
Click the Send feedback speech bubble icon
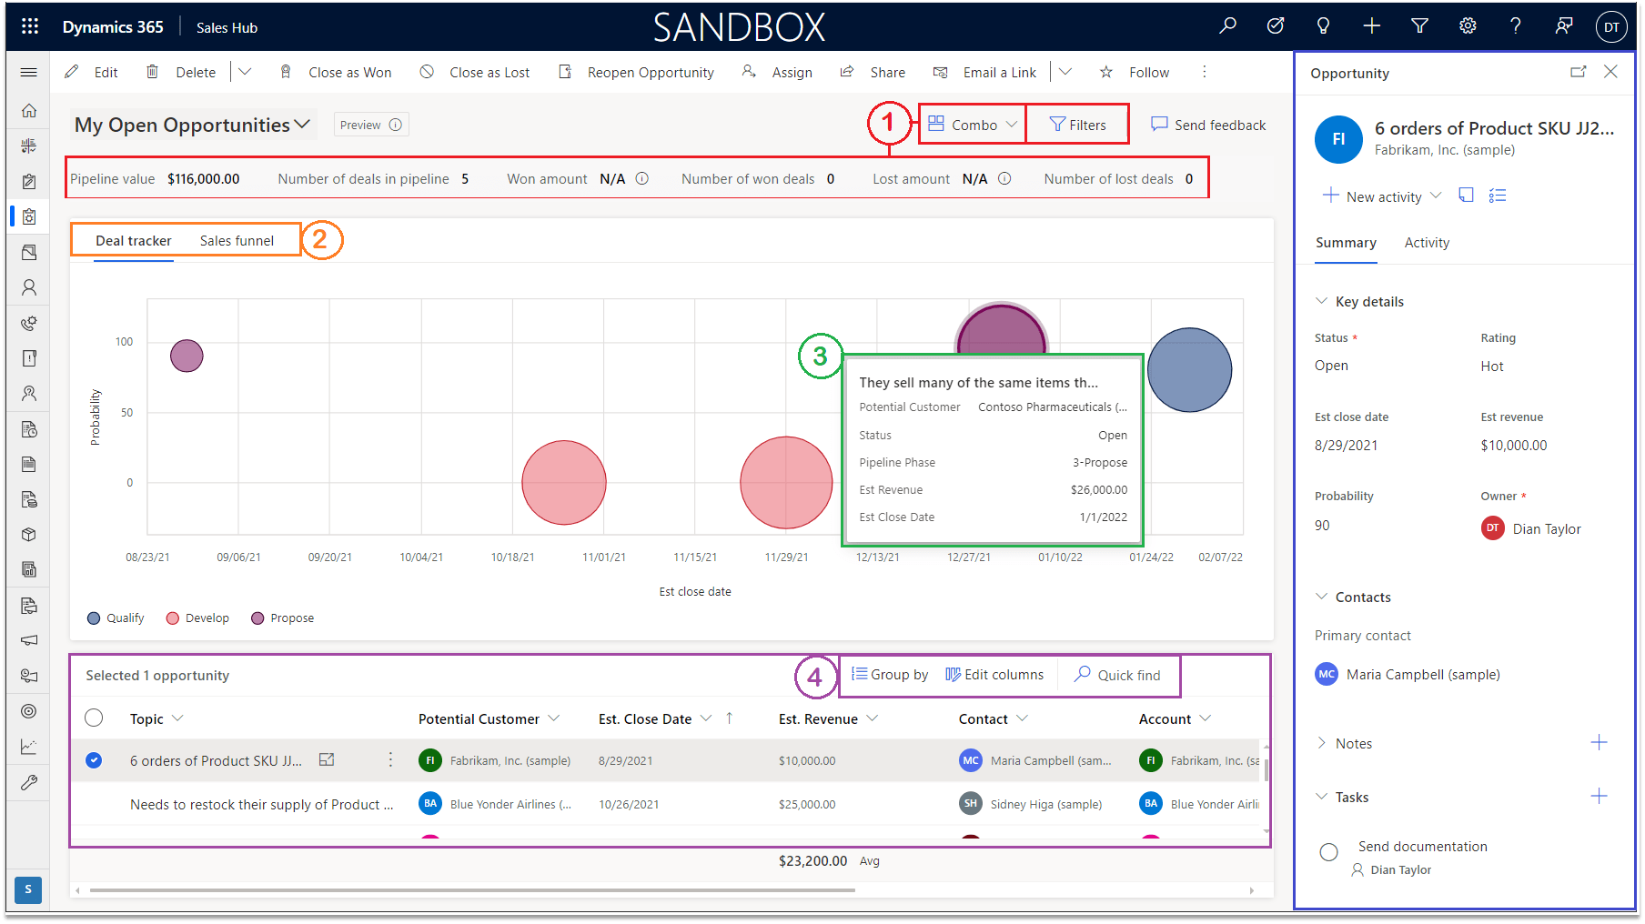1158,125
